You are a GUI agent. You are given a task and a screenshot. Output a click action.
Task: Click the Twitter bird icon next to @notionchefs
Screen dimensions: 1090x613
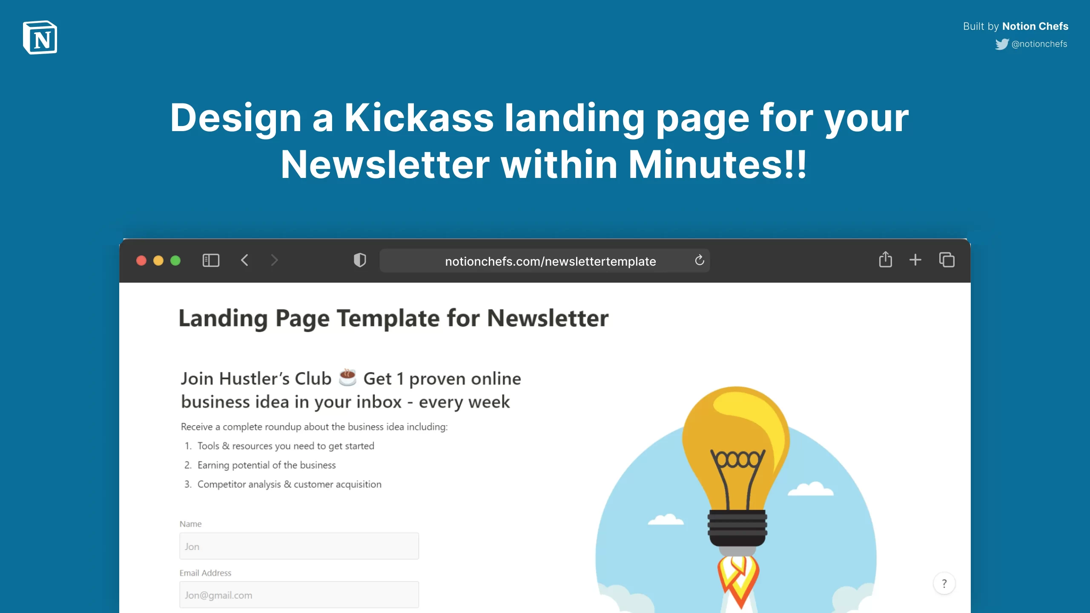pos(1002,43)
